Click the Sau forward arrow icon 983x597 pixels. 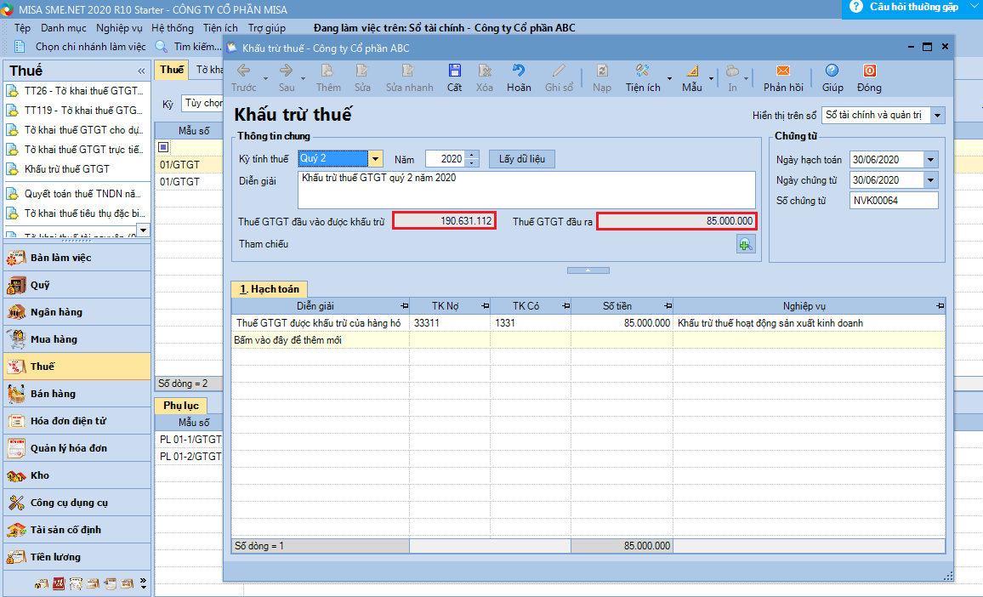tap(286, 71)
